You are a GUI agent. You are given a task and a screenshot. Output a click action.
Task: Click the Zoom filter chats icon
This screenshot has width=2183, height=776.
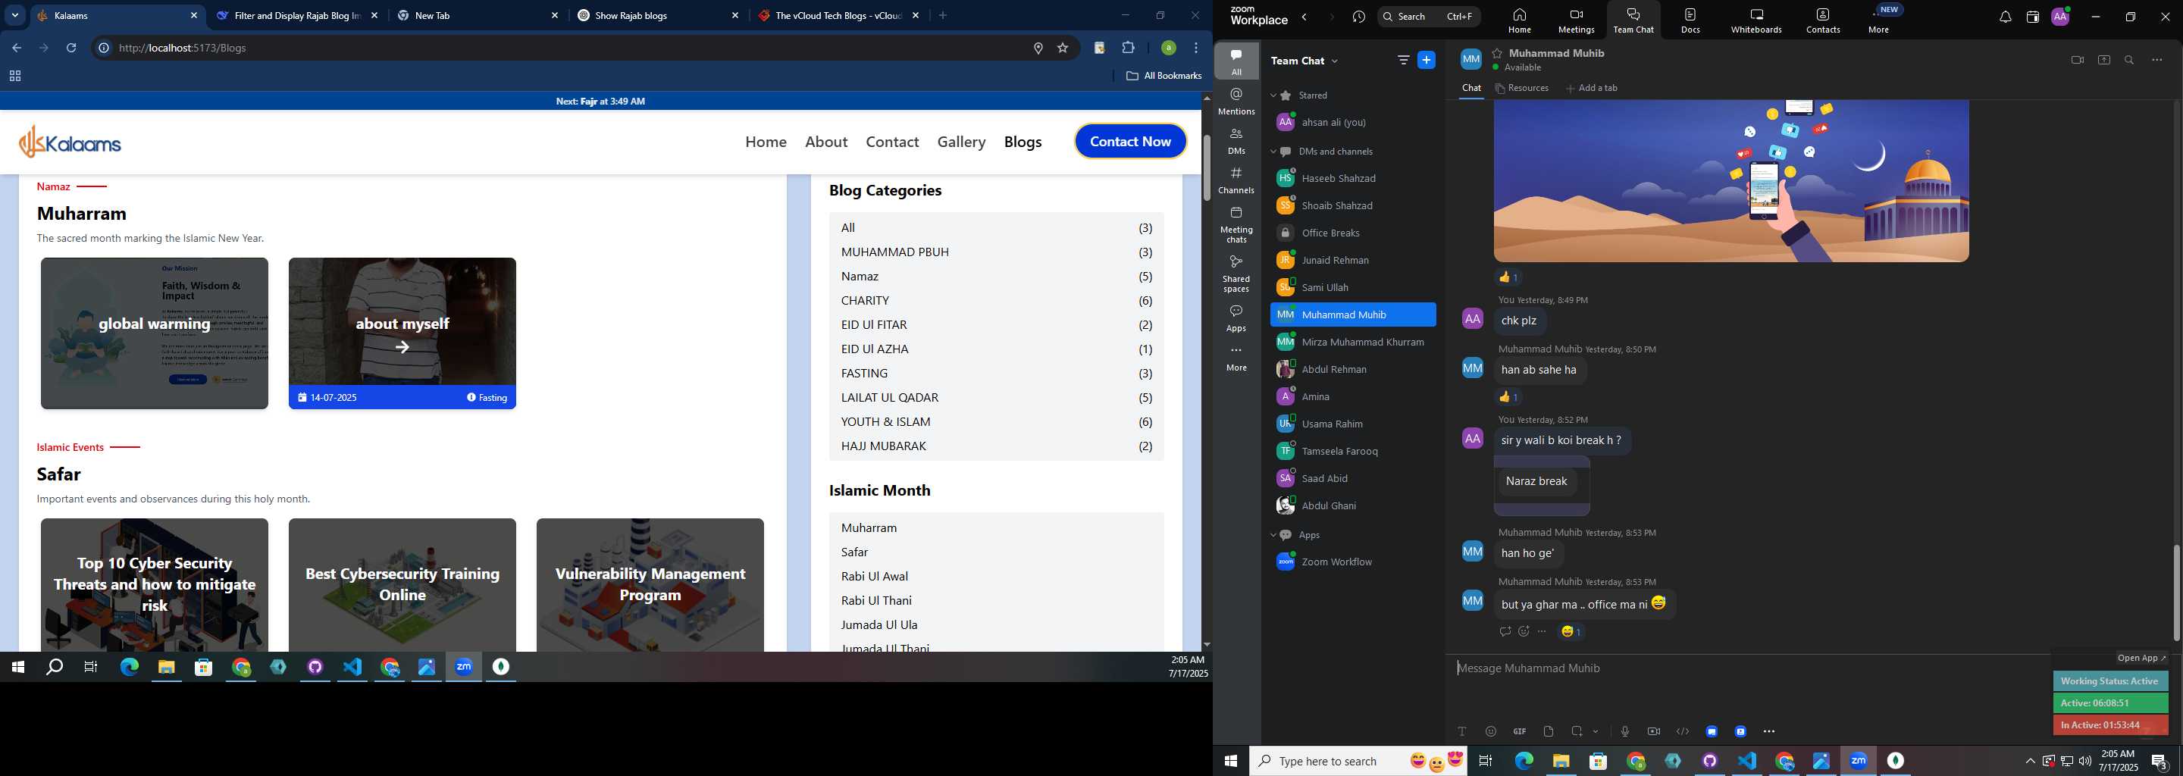tap(1403, 60)
